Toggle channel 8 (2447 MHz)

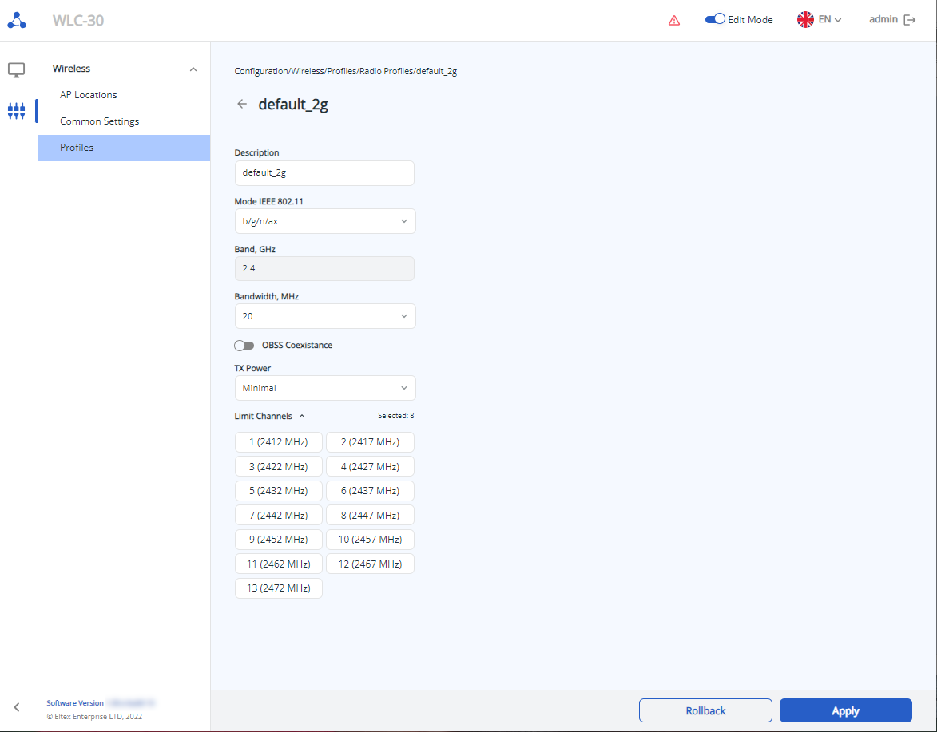[x=370, y=515]
